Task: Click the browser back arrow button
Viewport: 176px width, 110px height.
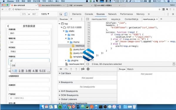Action: tap(3, 9)
